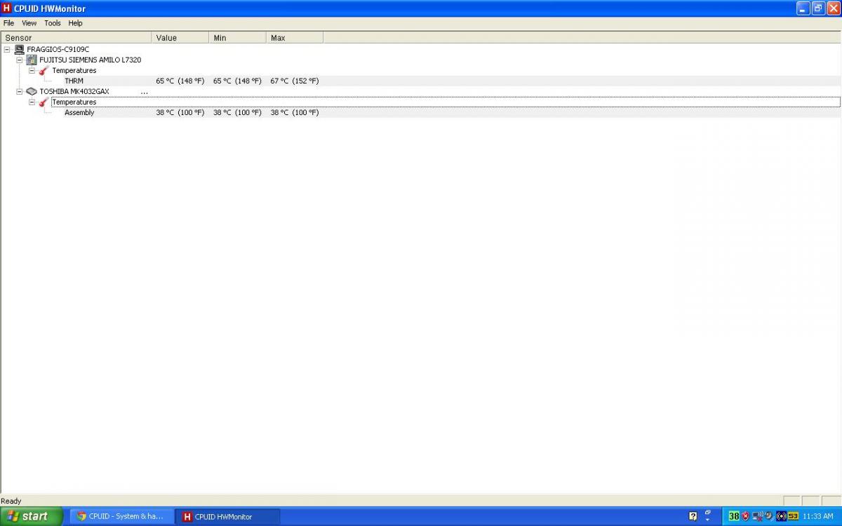Collapse the TOSHIBA MK4032GAX drive node
Image resolution: width=842 pixels, height=526 pixels.
click(20, 91)
